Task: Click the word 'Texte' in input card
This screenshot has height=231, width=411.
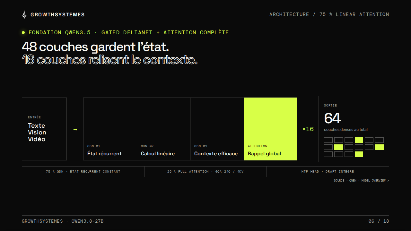Action: [x=37, y=125]
